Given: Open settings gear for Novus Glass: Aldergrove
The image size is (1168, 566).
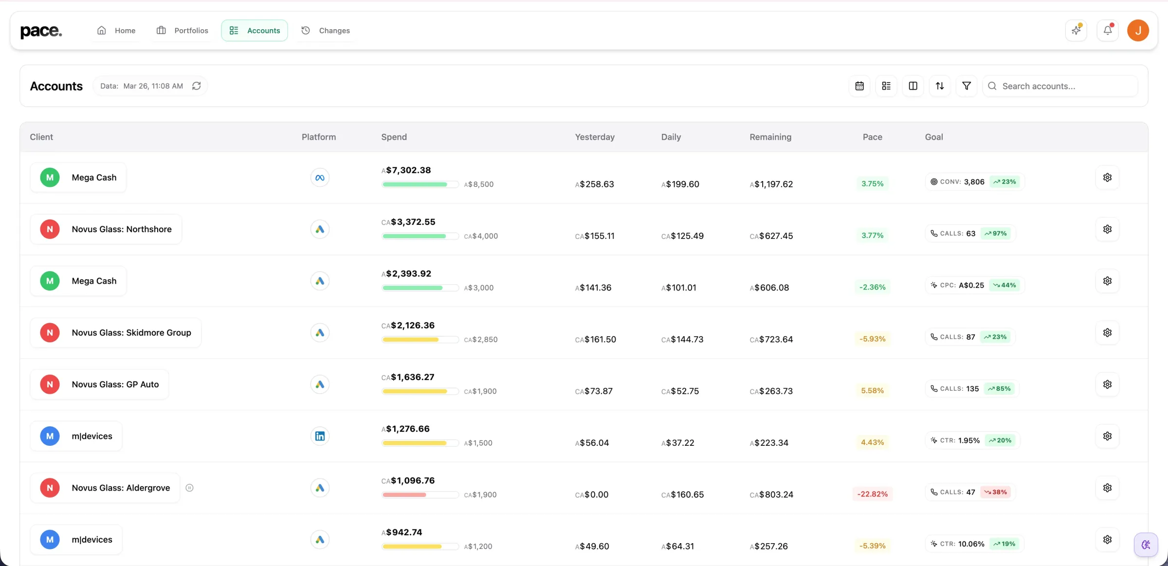Looking at the screenshot, I should pos(1107,488).
